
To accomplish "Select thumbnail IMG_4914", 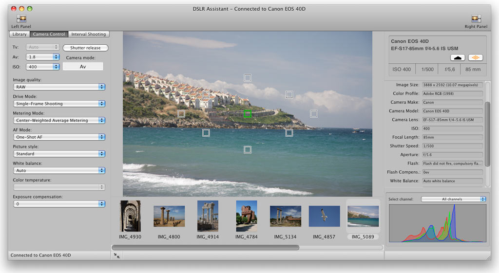I will [x=208, y=216].
